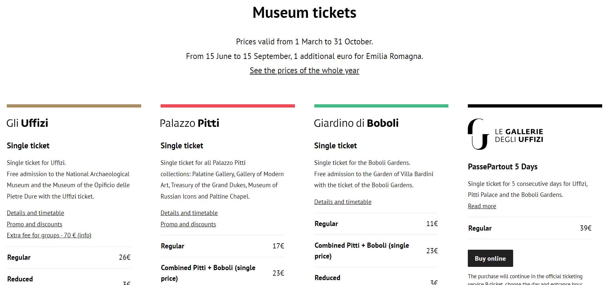
Task: Open Uffizi 'Promo and discounts' link
Action: (x=34, y=224)
